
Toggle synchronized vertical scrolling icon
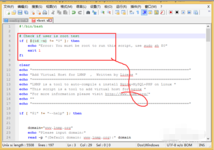coord(117,12)
